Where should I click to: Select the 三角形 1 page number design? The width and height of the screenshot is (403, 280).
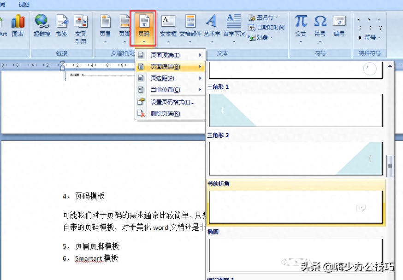pyautogui.click(x=295, y=110)
